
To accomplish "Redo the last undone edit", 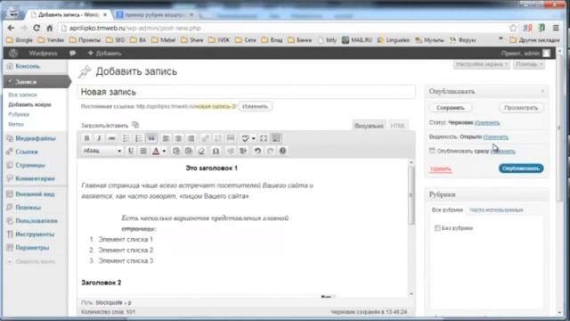I will (x=270, y=151).
